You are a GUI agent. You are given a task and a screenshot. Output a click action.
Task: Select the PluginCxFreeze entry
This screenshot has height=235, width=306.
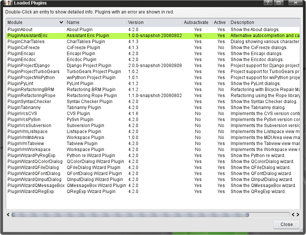point(23,48)
